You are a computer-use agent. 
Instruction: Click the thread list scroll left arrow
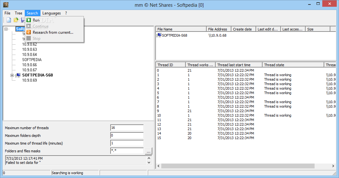pyautogui.click(x=158, y=166)
